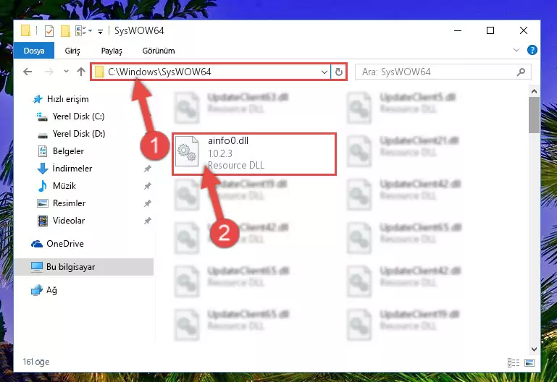Click the scroll down arrow of file list
This screenshot has height=382, width=557.
[x=534, y=349]
